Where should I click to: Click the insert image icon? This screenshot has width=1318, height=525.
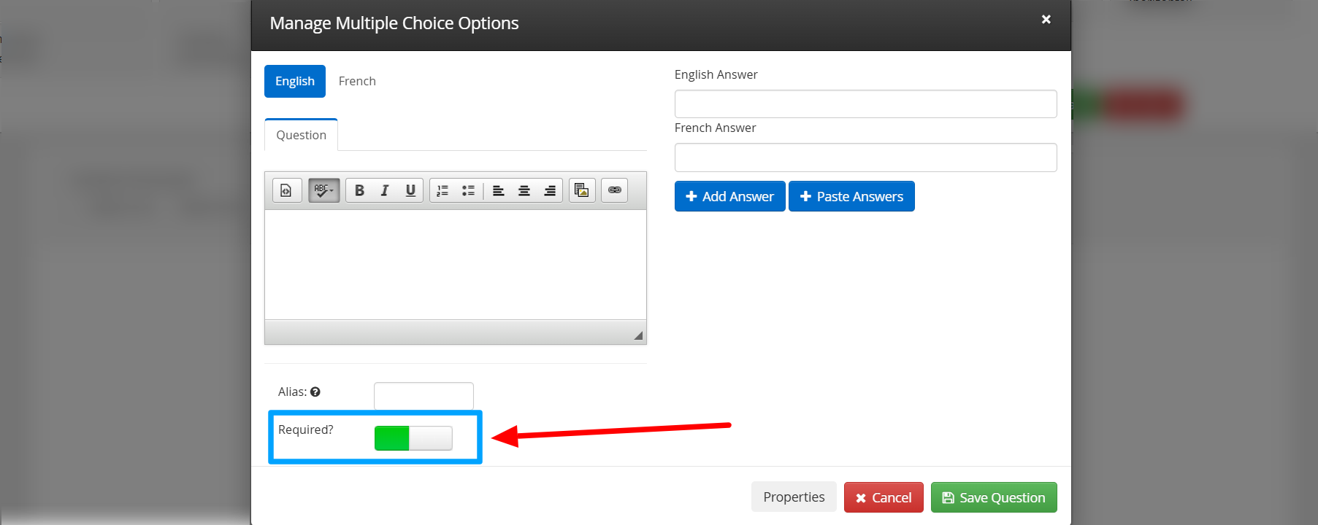pos(582,190)
